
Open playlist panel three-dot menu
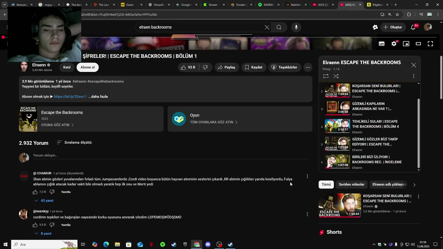(x=414, y=76)
